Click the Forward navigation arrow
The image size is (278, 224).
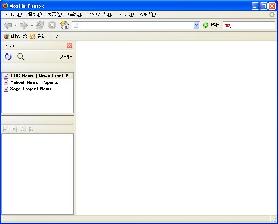[x=24, y=25]
